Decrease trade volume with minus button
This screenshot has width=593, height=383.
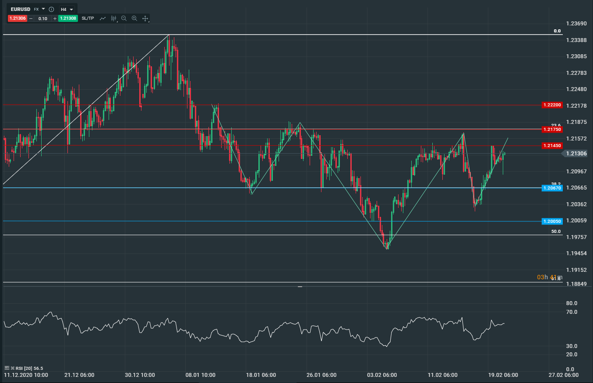click(x=31, y=18)
